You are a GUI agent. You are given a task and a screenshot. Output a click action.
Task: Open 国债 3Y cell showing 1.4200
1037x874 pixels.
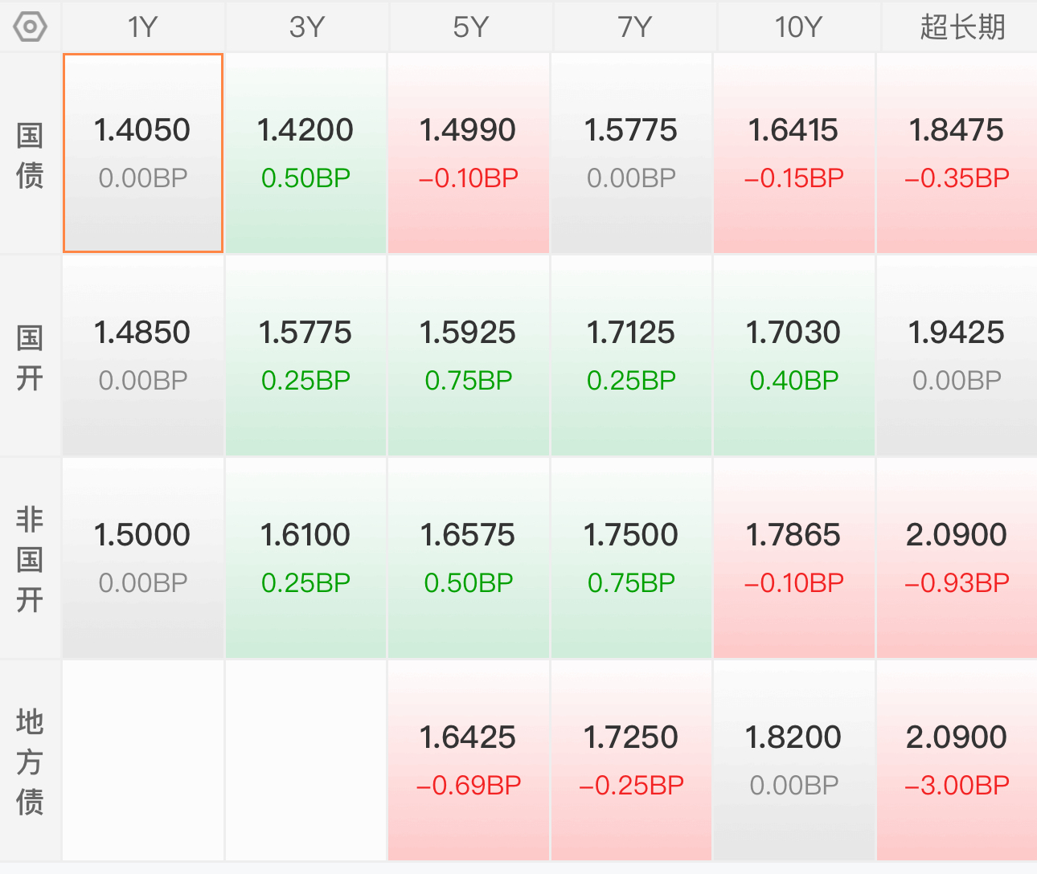(x=305, y=153)
